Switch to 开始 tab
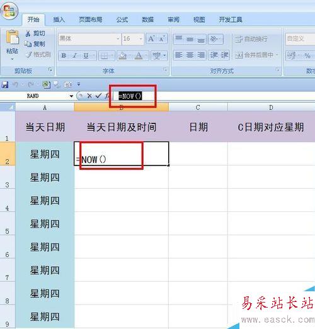This screenshot has width=315, height=329. point(33,20)
